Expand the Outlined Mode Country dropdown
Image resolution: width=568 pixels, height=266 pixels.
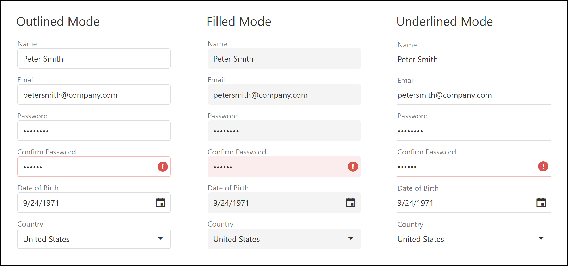pos(160,238)
